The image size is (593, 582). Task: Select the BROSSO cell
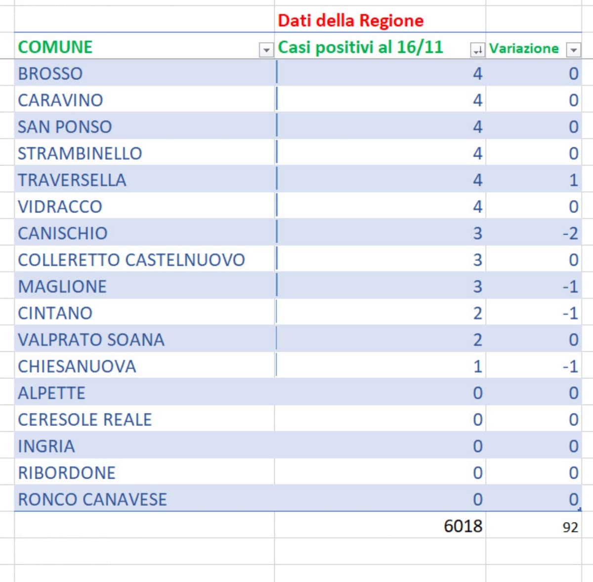[50, 74]
